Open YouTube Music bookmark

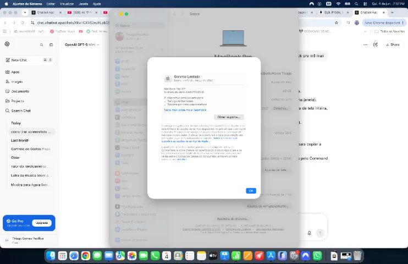[x=63, y=31]
